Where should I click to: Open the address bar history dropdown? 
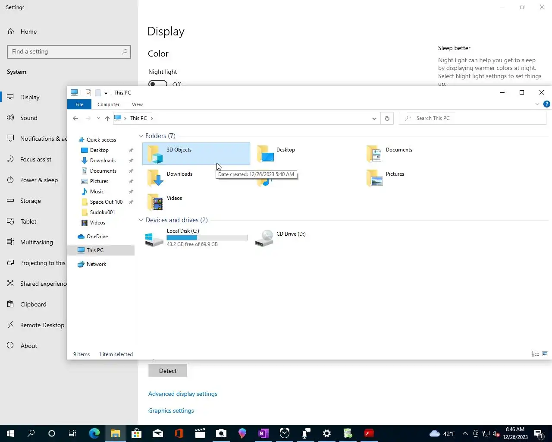pyautogui.click(x=374, y=118)
